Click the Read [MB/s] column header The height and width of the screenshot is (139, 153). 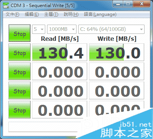[60, 39]
